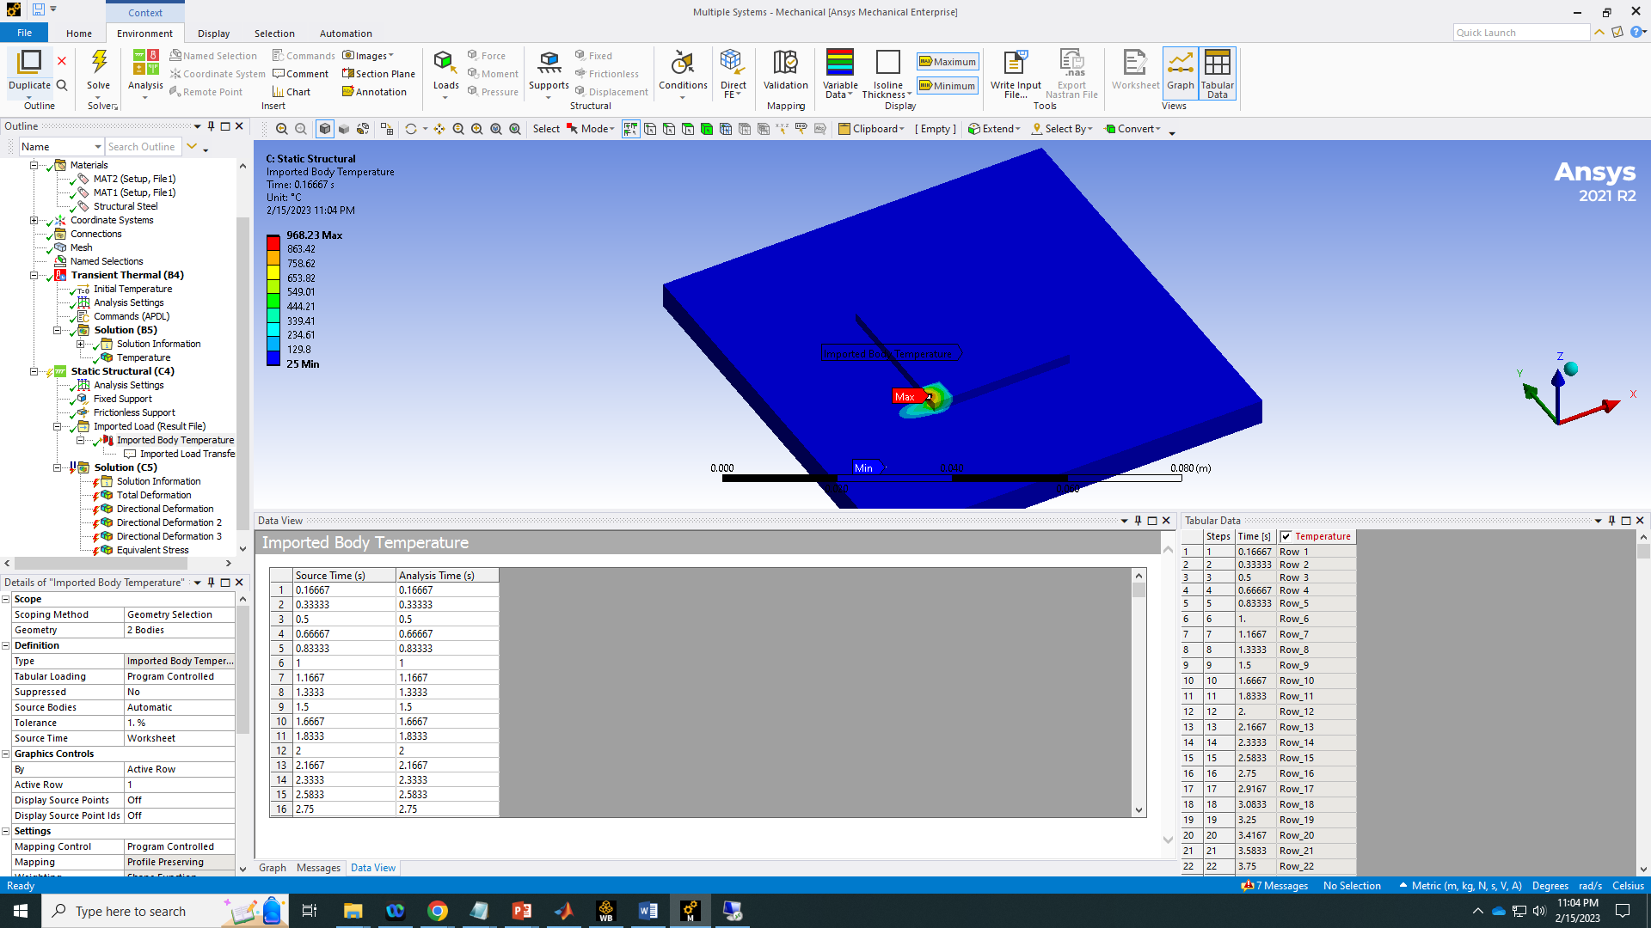1651x928 pixels.
Task: Open the File menu
Action: coord(25,33)
